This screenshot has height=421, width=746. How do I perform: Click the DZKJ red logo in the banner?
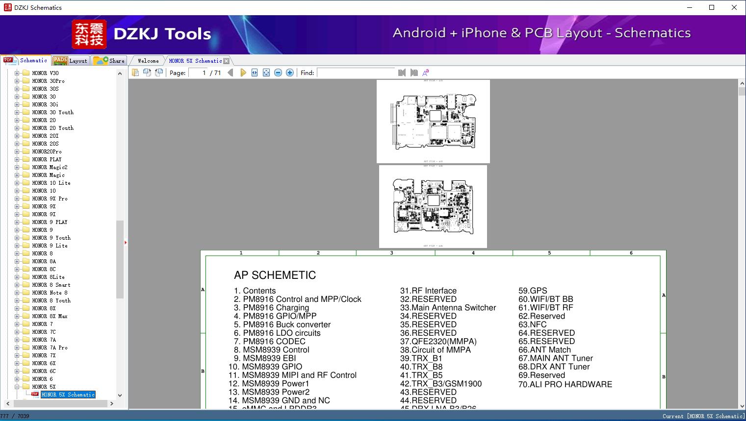(89, 34)
